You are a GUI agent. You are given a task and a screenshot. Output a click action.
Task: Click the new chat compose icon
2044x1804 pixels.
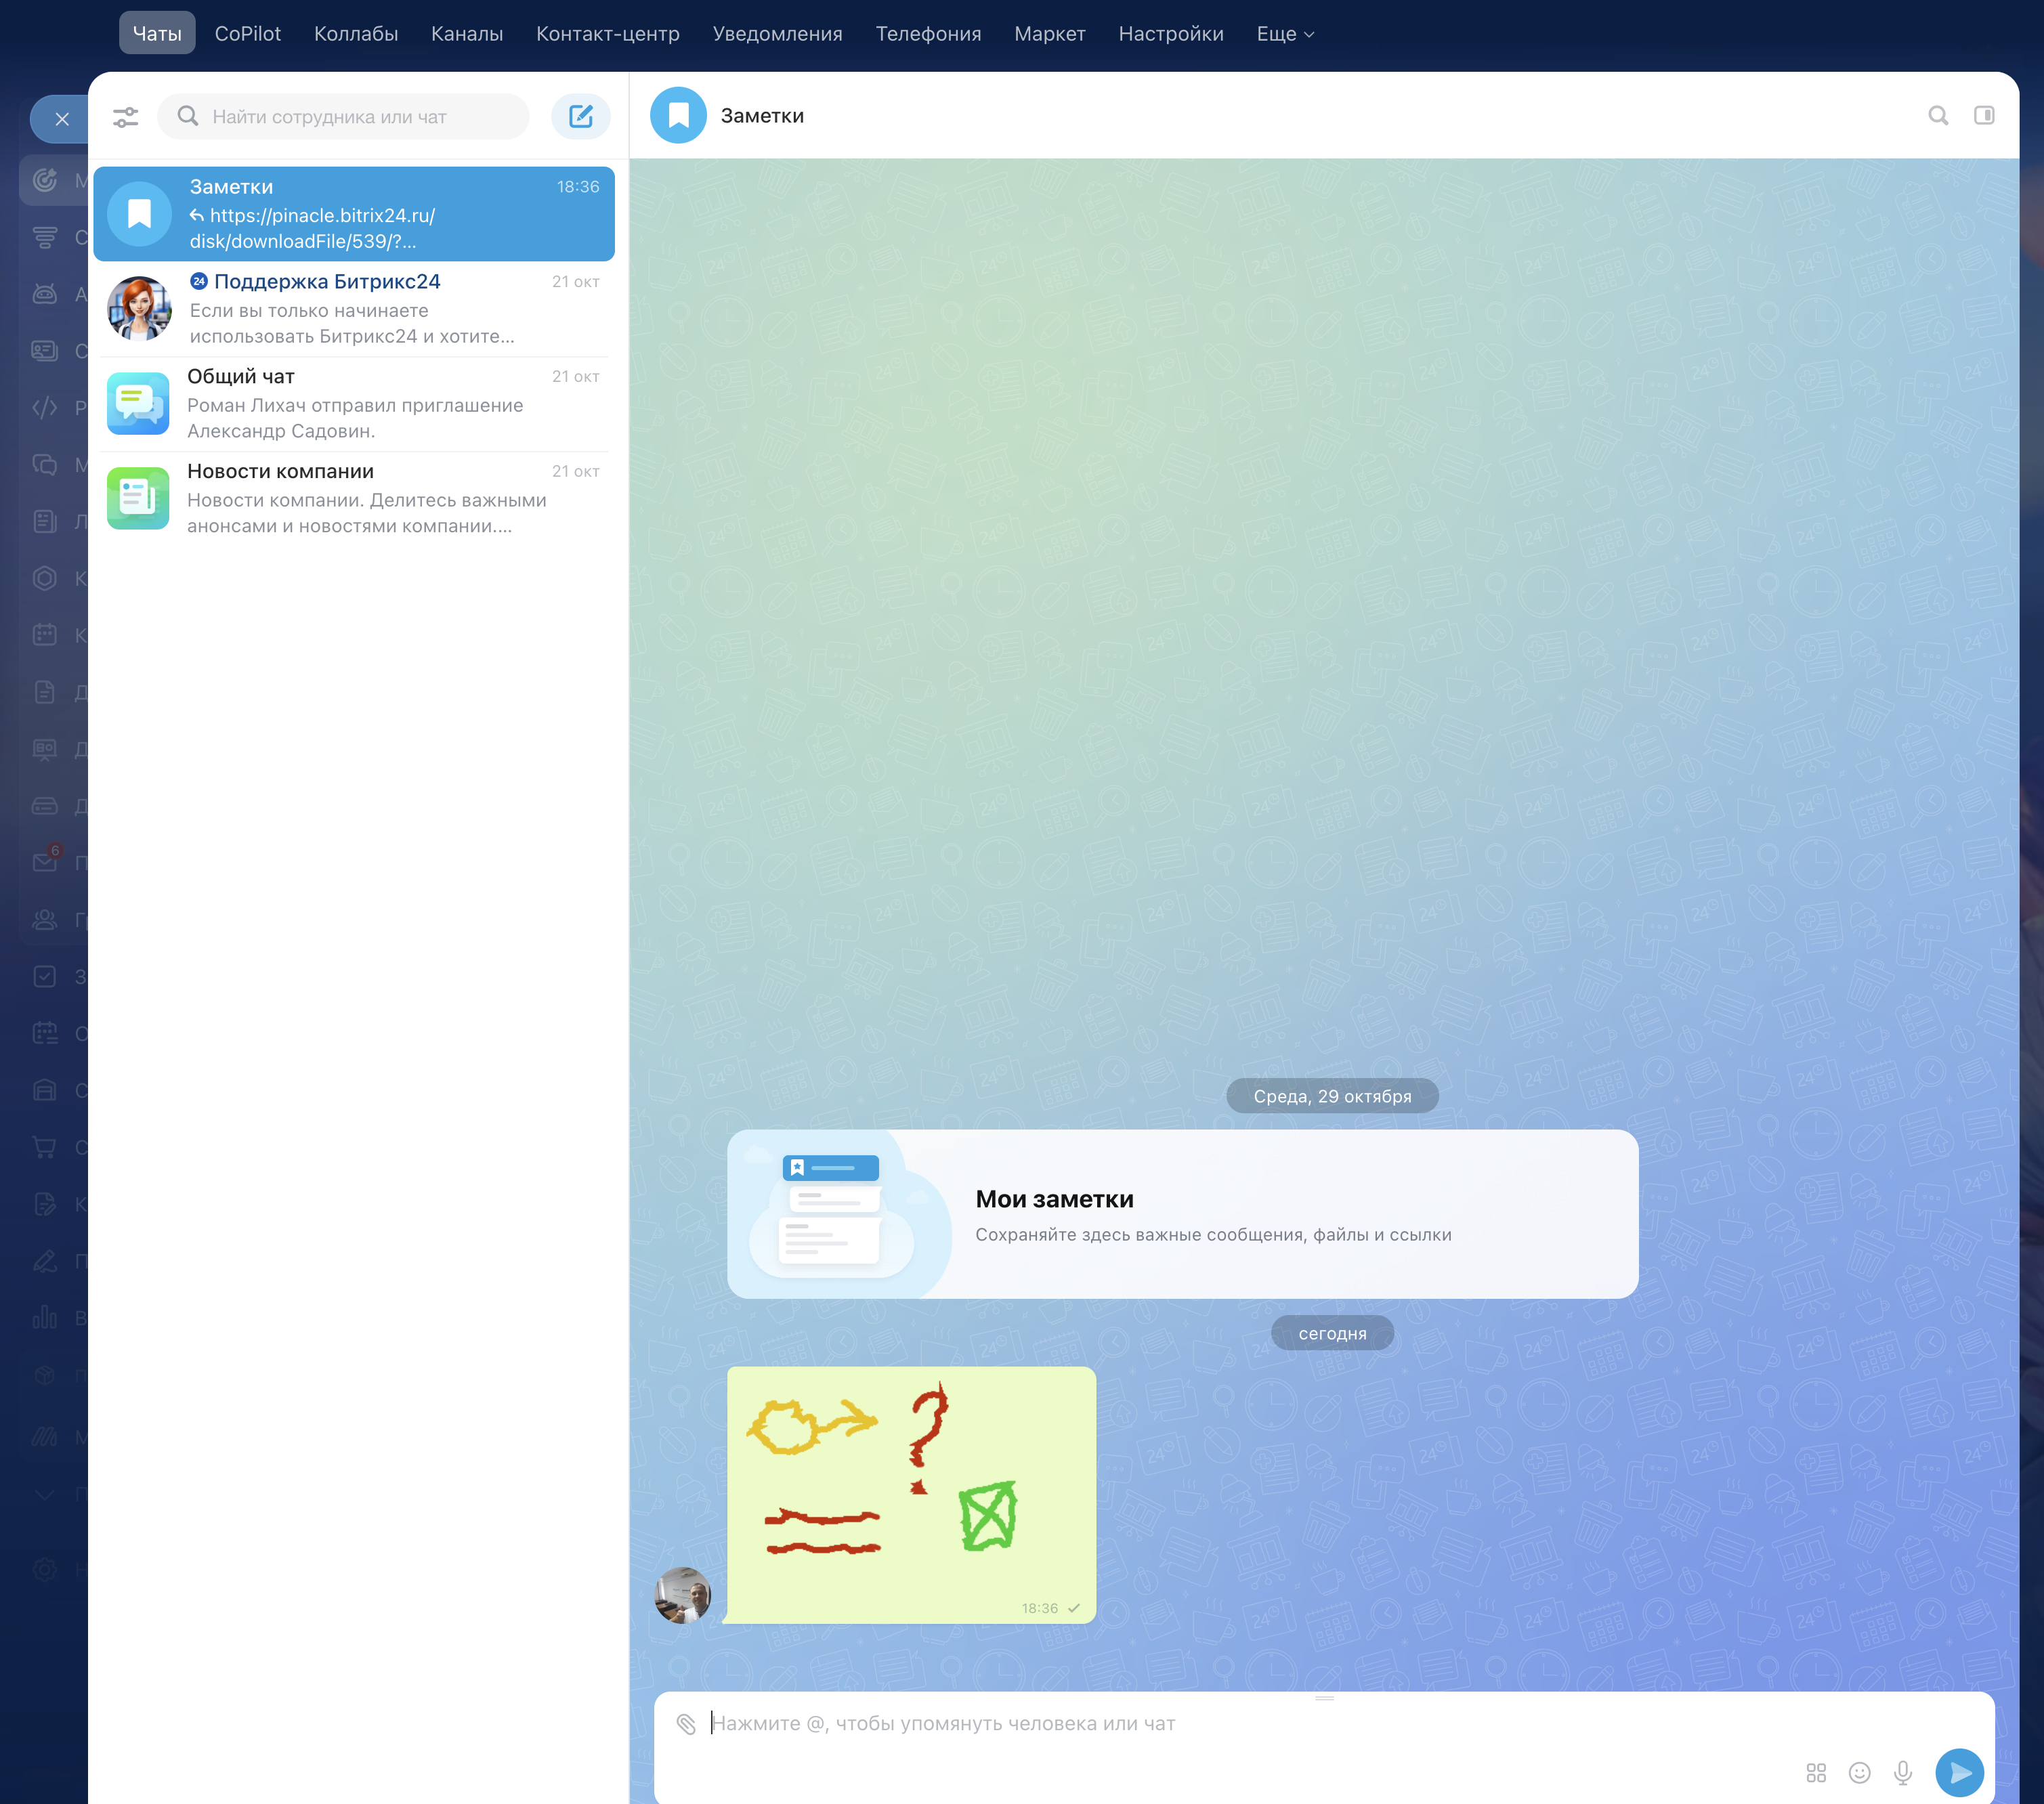click(580, 117)
